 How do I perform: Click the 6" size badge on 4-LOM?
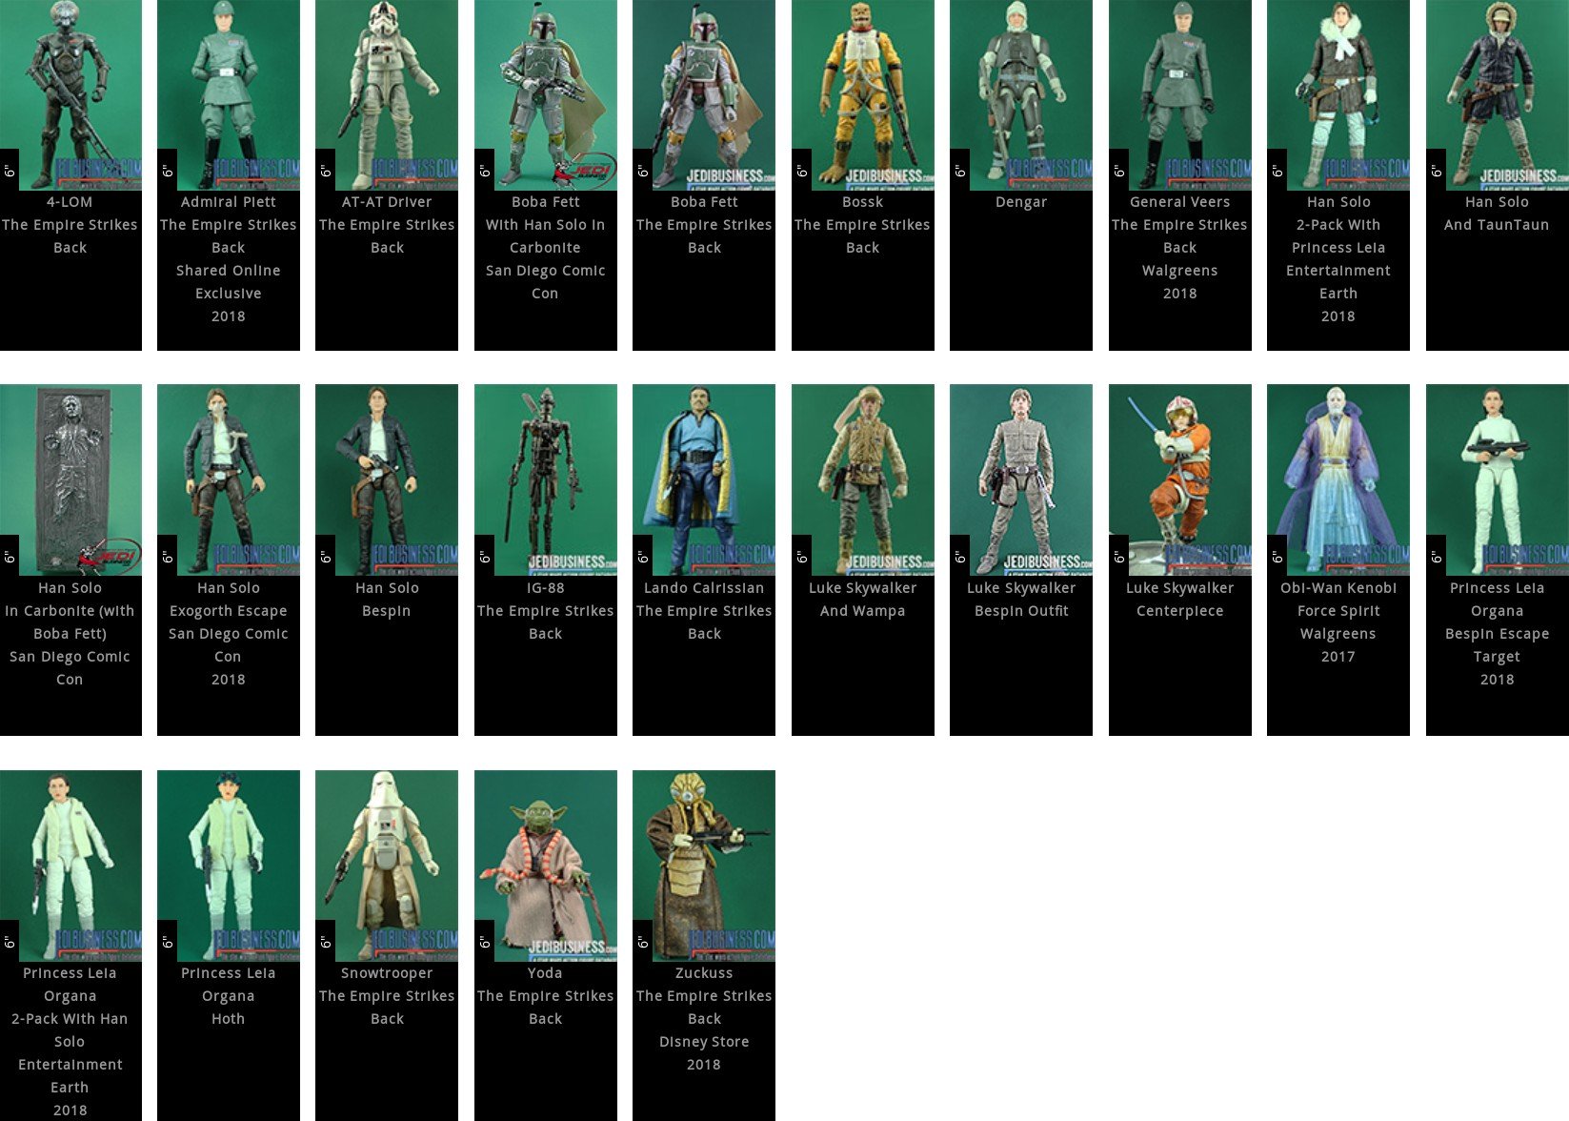click(10, 170)
